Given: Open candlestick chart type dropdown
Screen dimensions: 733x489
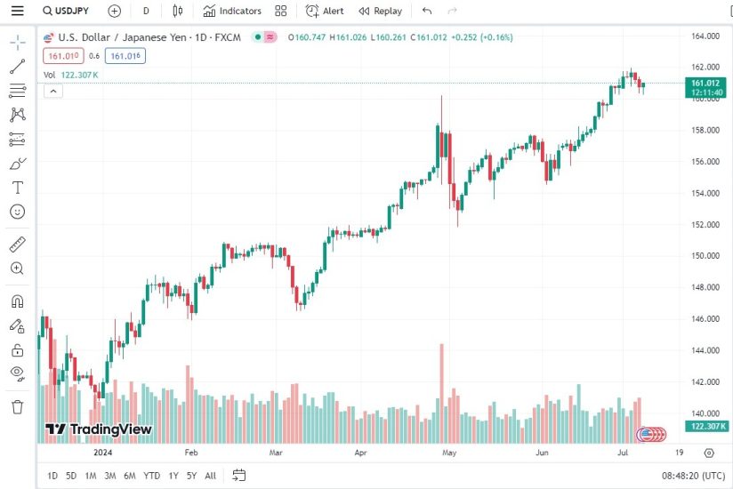Looking at the screenshot, I should (178, 11).
